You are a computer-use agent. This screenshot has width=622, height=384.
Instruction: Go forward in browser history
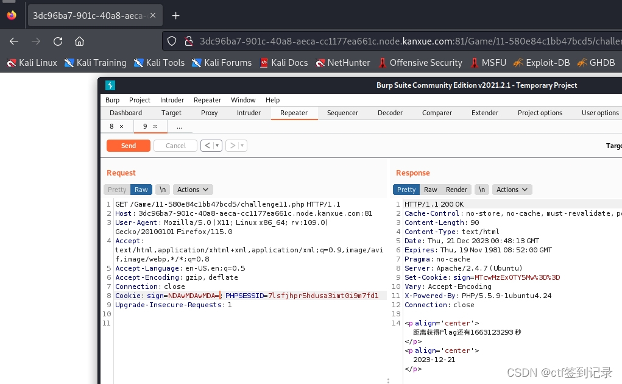click(36, 41)
